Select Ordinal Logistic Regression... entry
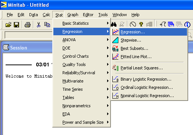 click(150, 87)
